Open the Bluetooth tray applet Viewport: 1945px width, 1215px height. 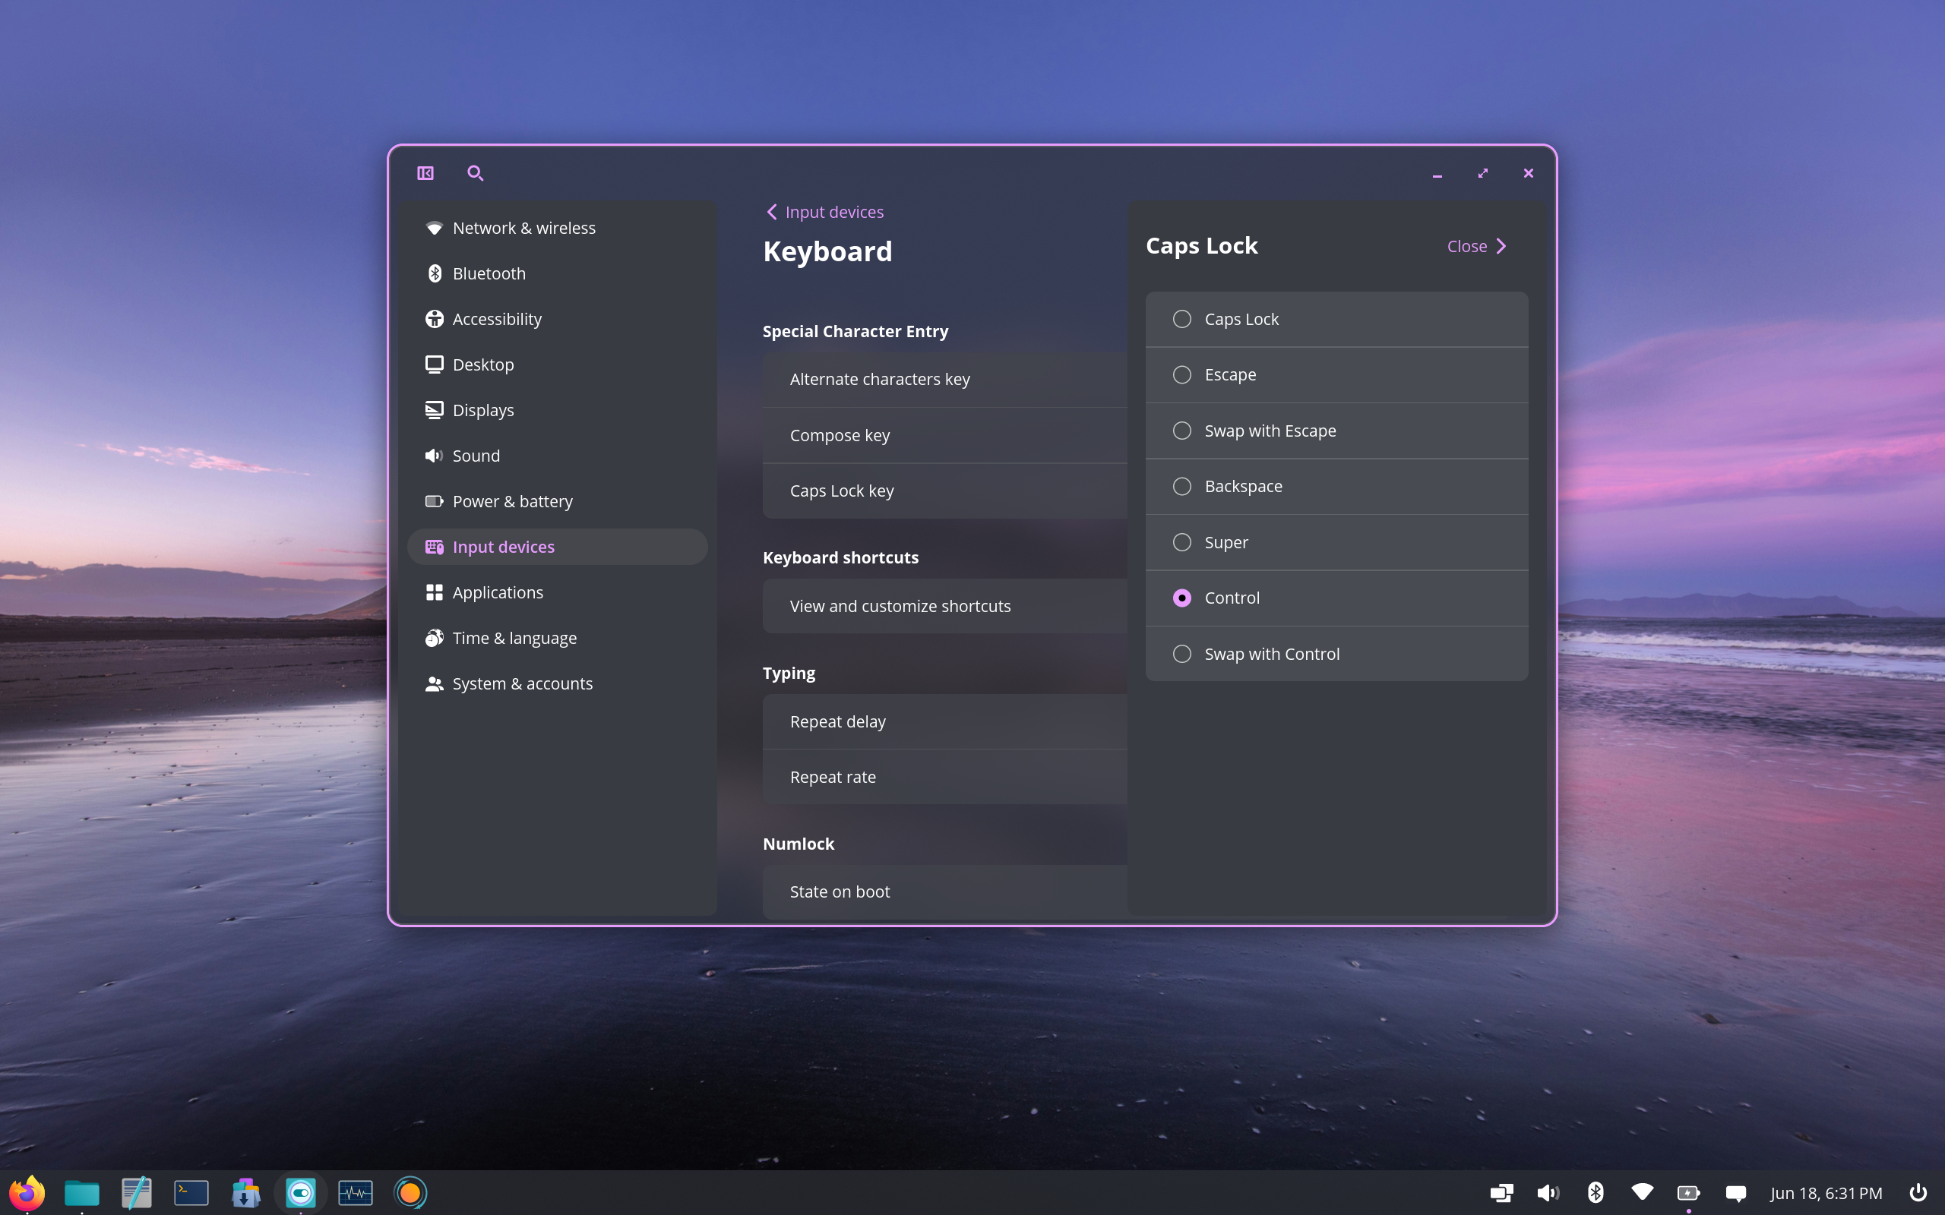pyautogui.click(x=1596, y=1192)
